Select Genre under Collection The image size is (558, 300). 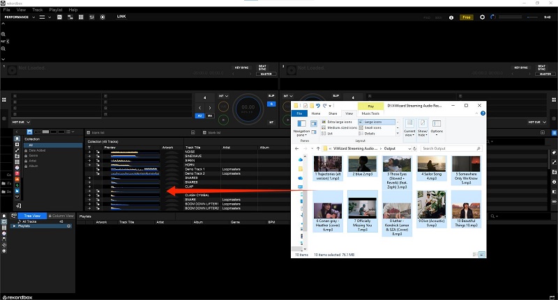click(33, 155)
